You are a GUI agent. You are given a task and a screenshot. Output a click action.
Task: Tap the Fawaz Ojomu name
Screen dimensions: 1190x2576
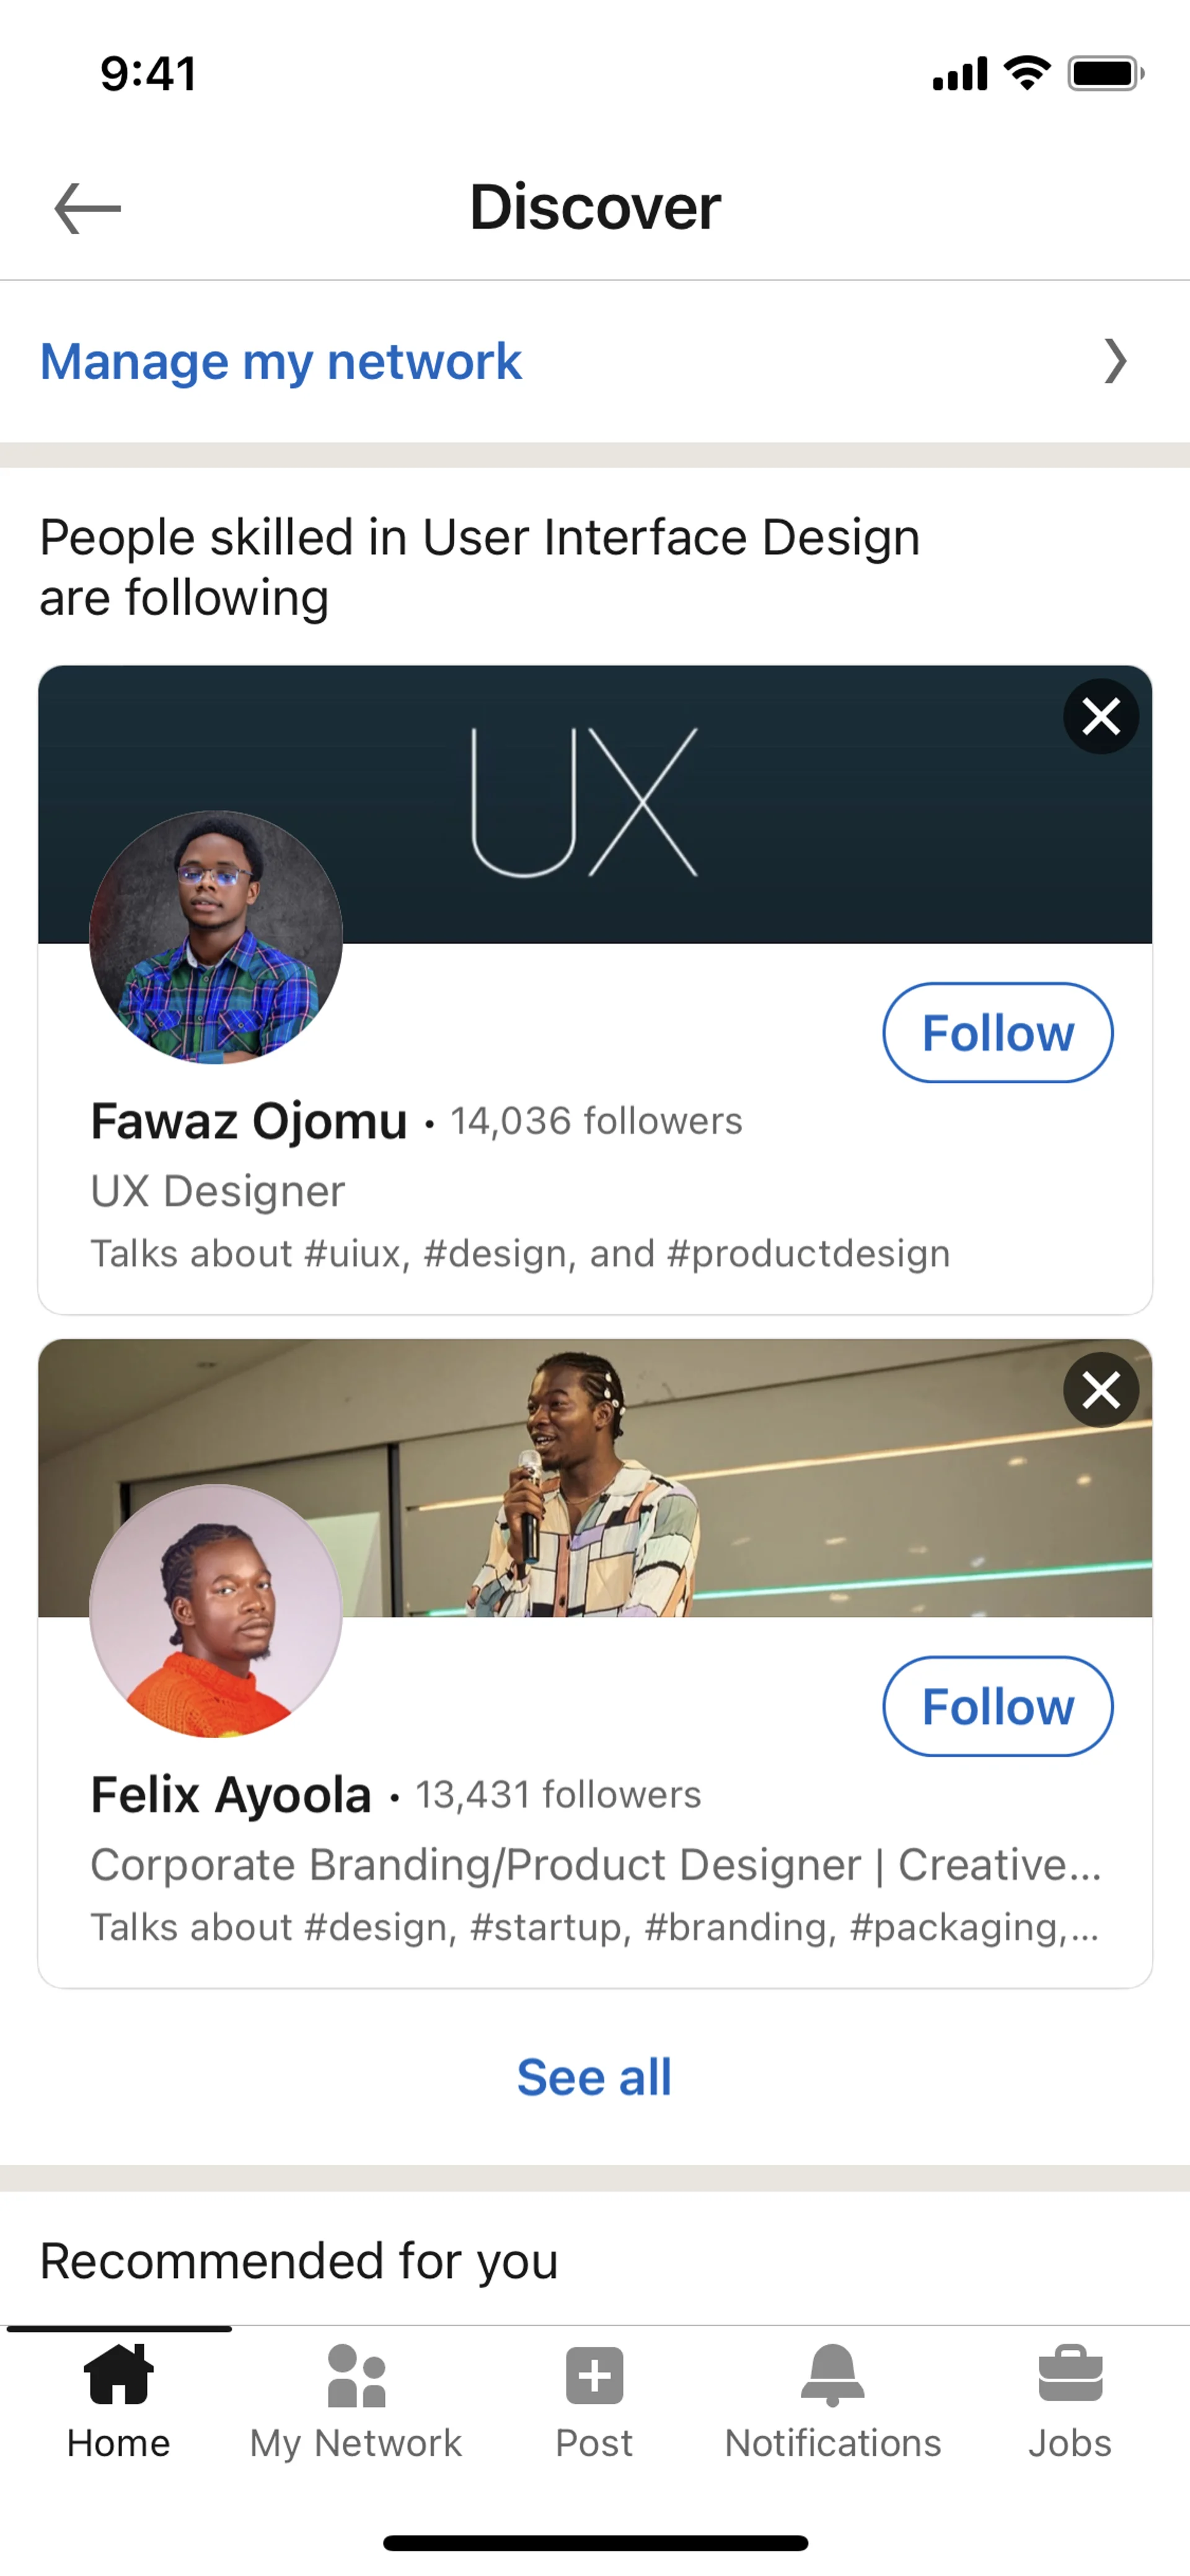[x=249, y=1121]
